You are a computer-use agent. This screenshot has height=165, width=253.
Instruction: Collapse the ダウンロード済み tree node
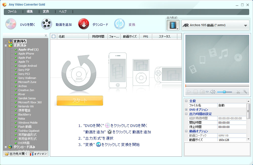click(x=6, y=147)
